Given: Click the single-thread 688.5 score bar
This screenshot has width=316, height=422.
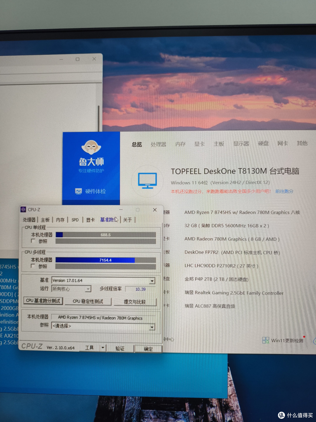Looking at the screenshot, I should pyautogui.click(x=106, y=235).
